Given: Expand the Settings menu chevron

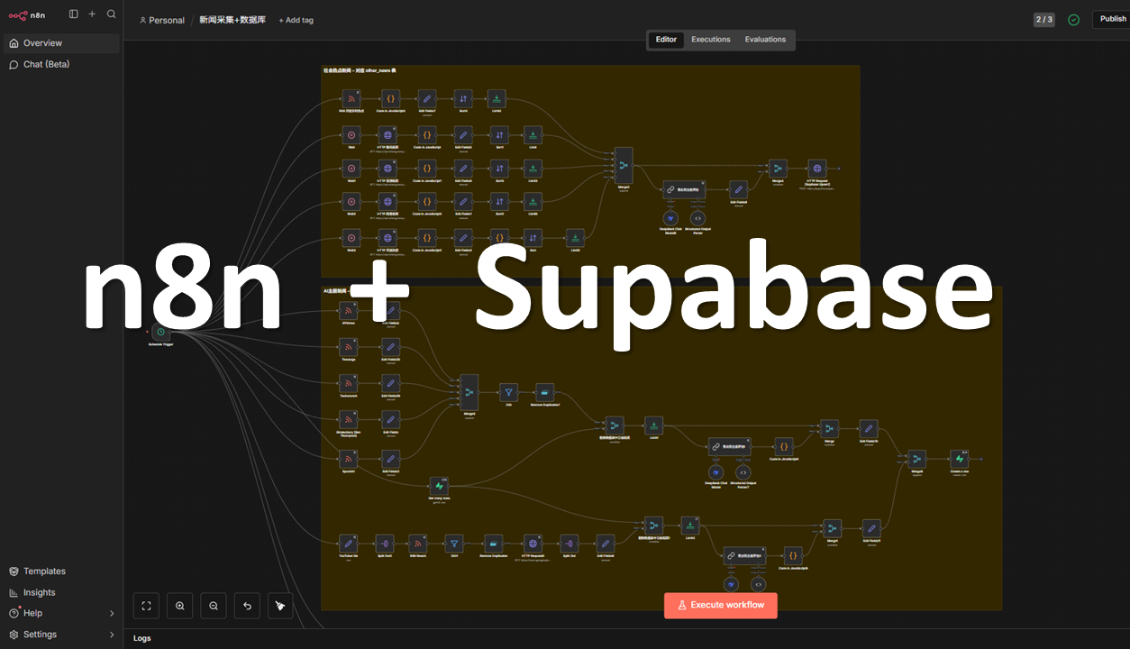Looking at the screenshot, I should 112,635.
